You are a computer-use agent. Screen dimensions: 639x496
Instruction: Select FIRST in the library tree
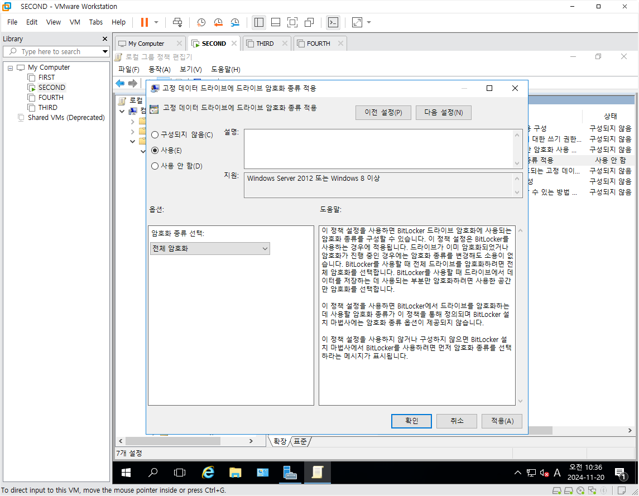(x=46, y=78)
